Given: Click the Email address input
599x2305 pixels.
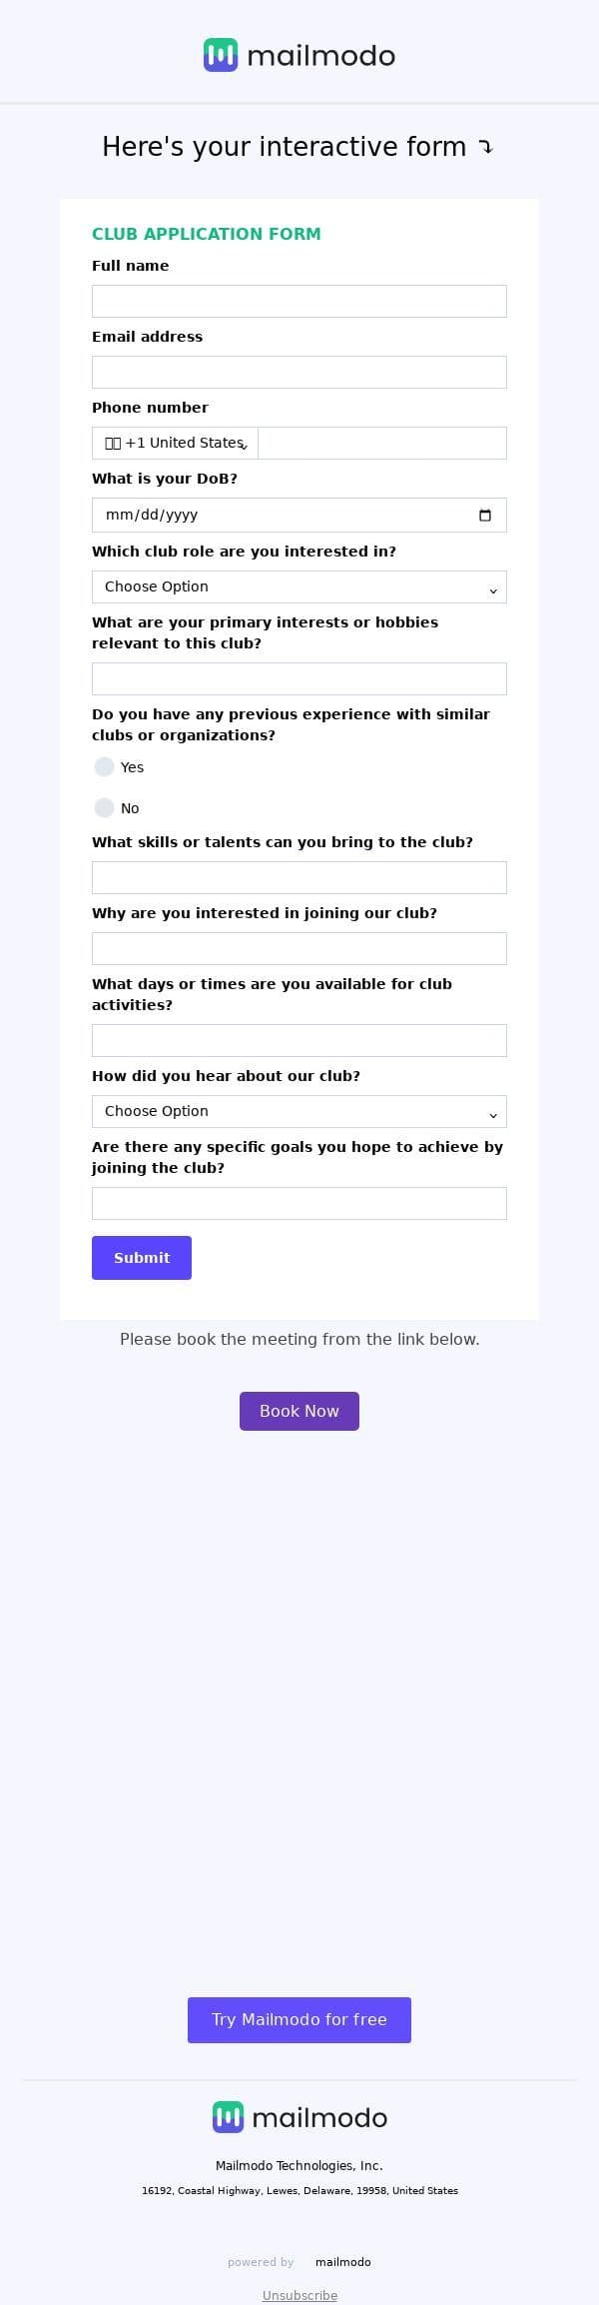Looking at the screenshot, I should 299,373.
